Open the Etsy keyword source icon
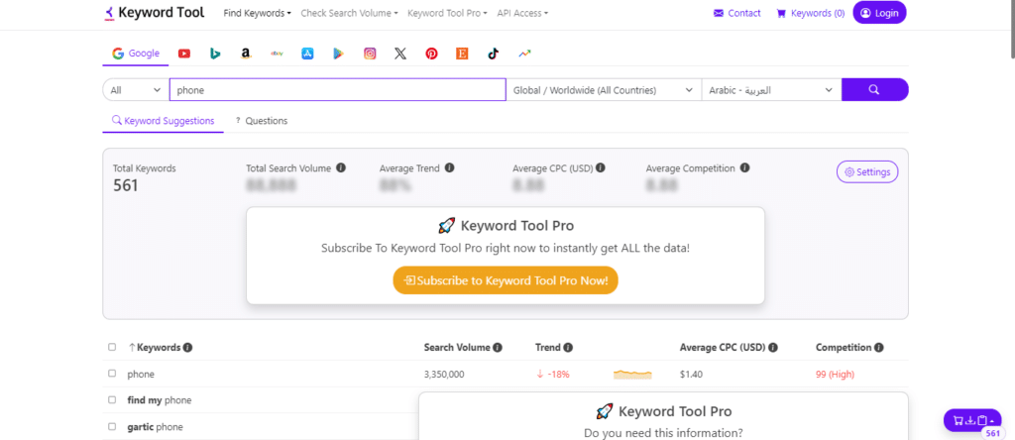The height and width of the screenshot is (440, 1015). [x=462, y=54]
